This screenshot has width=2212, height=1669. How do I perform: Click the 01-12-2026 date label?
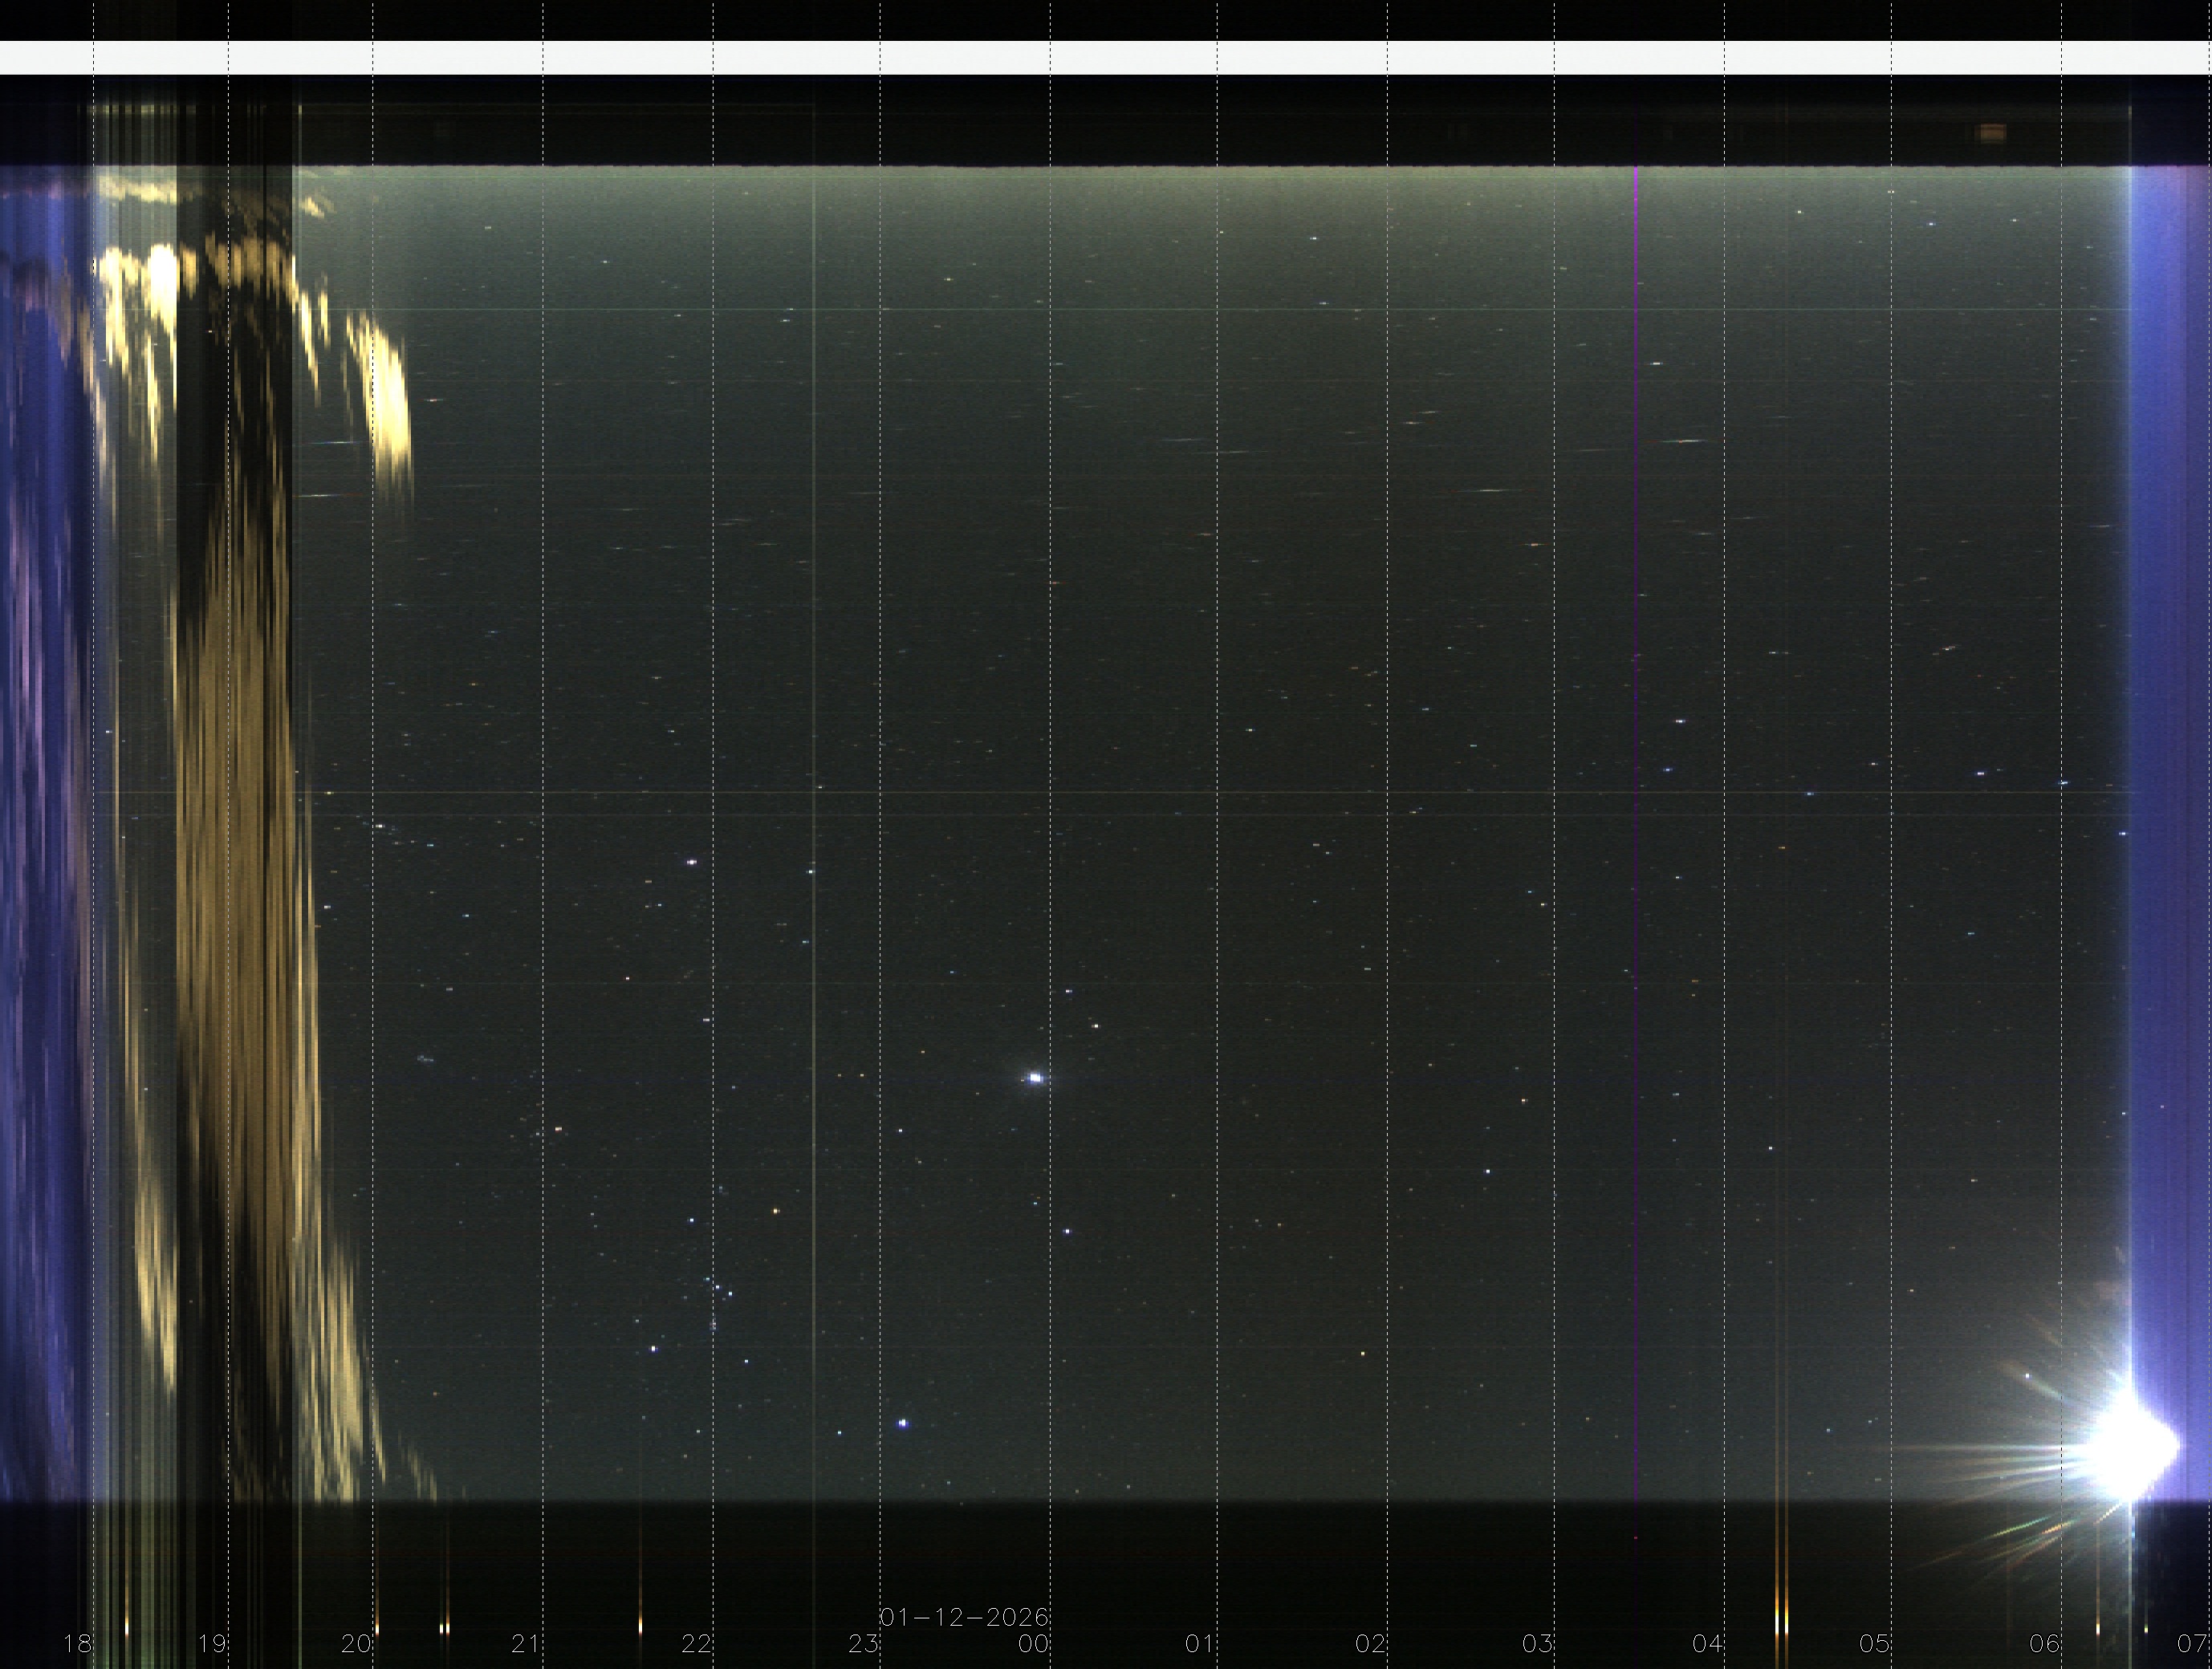(x=964, y=1617)
